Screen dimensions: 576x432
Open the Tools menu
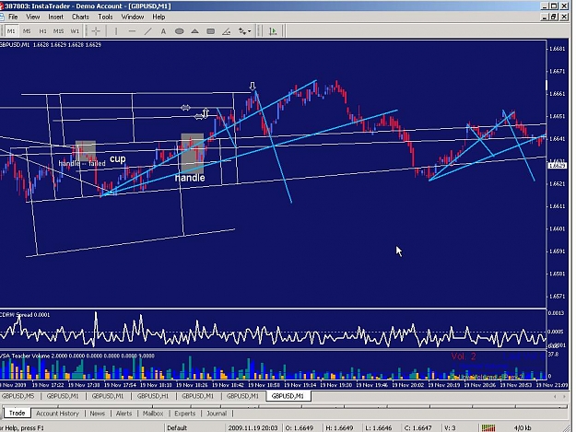point(105,17)
